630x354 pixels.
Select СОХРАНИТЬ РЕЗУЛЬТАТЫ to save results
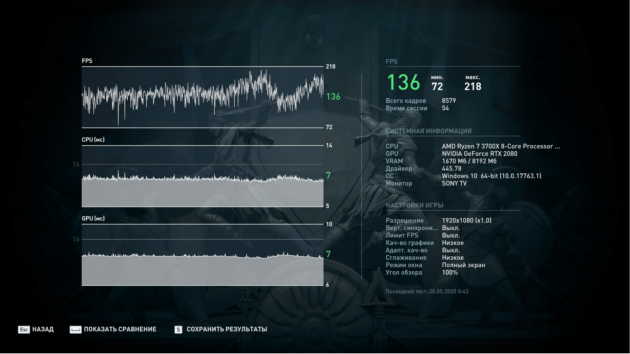tap(227, 329)
